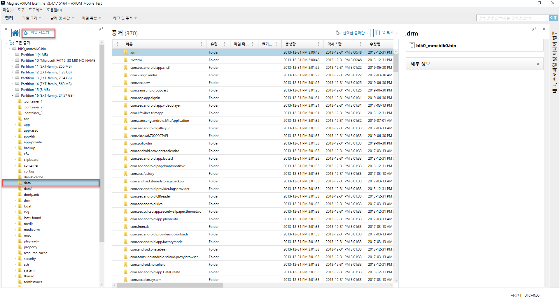Sort by the 수정됨 column header
This screenshot has width=560, height=303.
(x=375, y=44)
